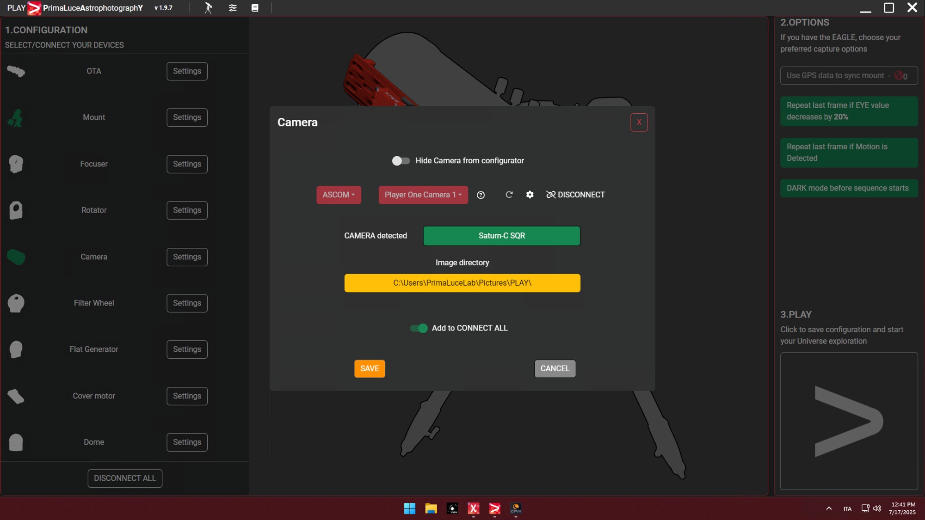This screenshot has width=925, height=520.
Task: Open the camera driver help question icon
Action: [x=481, y=195]
